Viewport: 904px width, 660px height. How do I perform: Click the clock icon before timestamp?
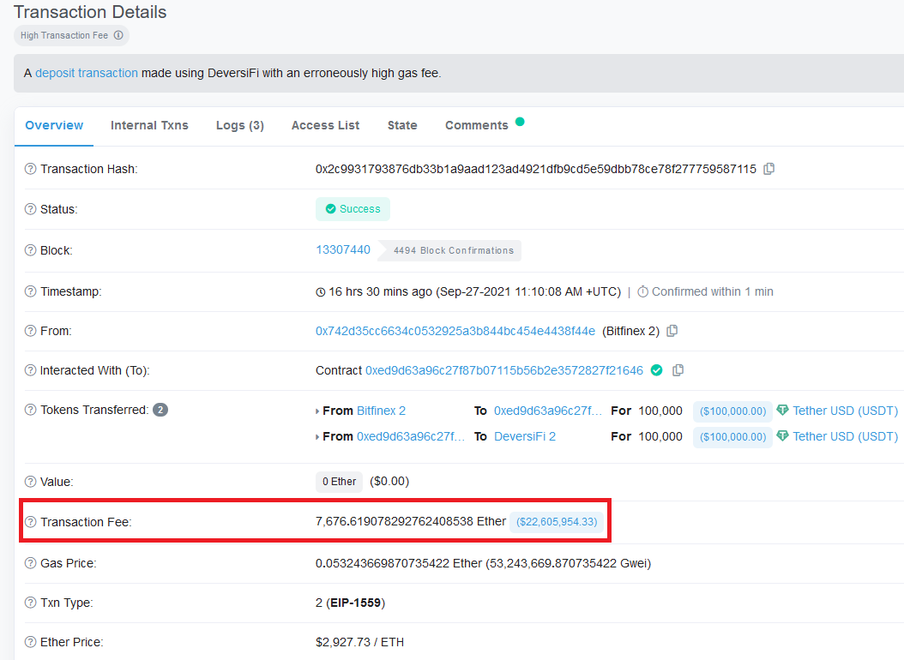point(321,292)
